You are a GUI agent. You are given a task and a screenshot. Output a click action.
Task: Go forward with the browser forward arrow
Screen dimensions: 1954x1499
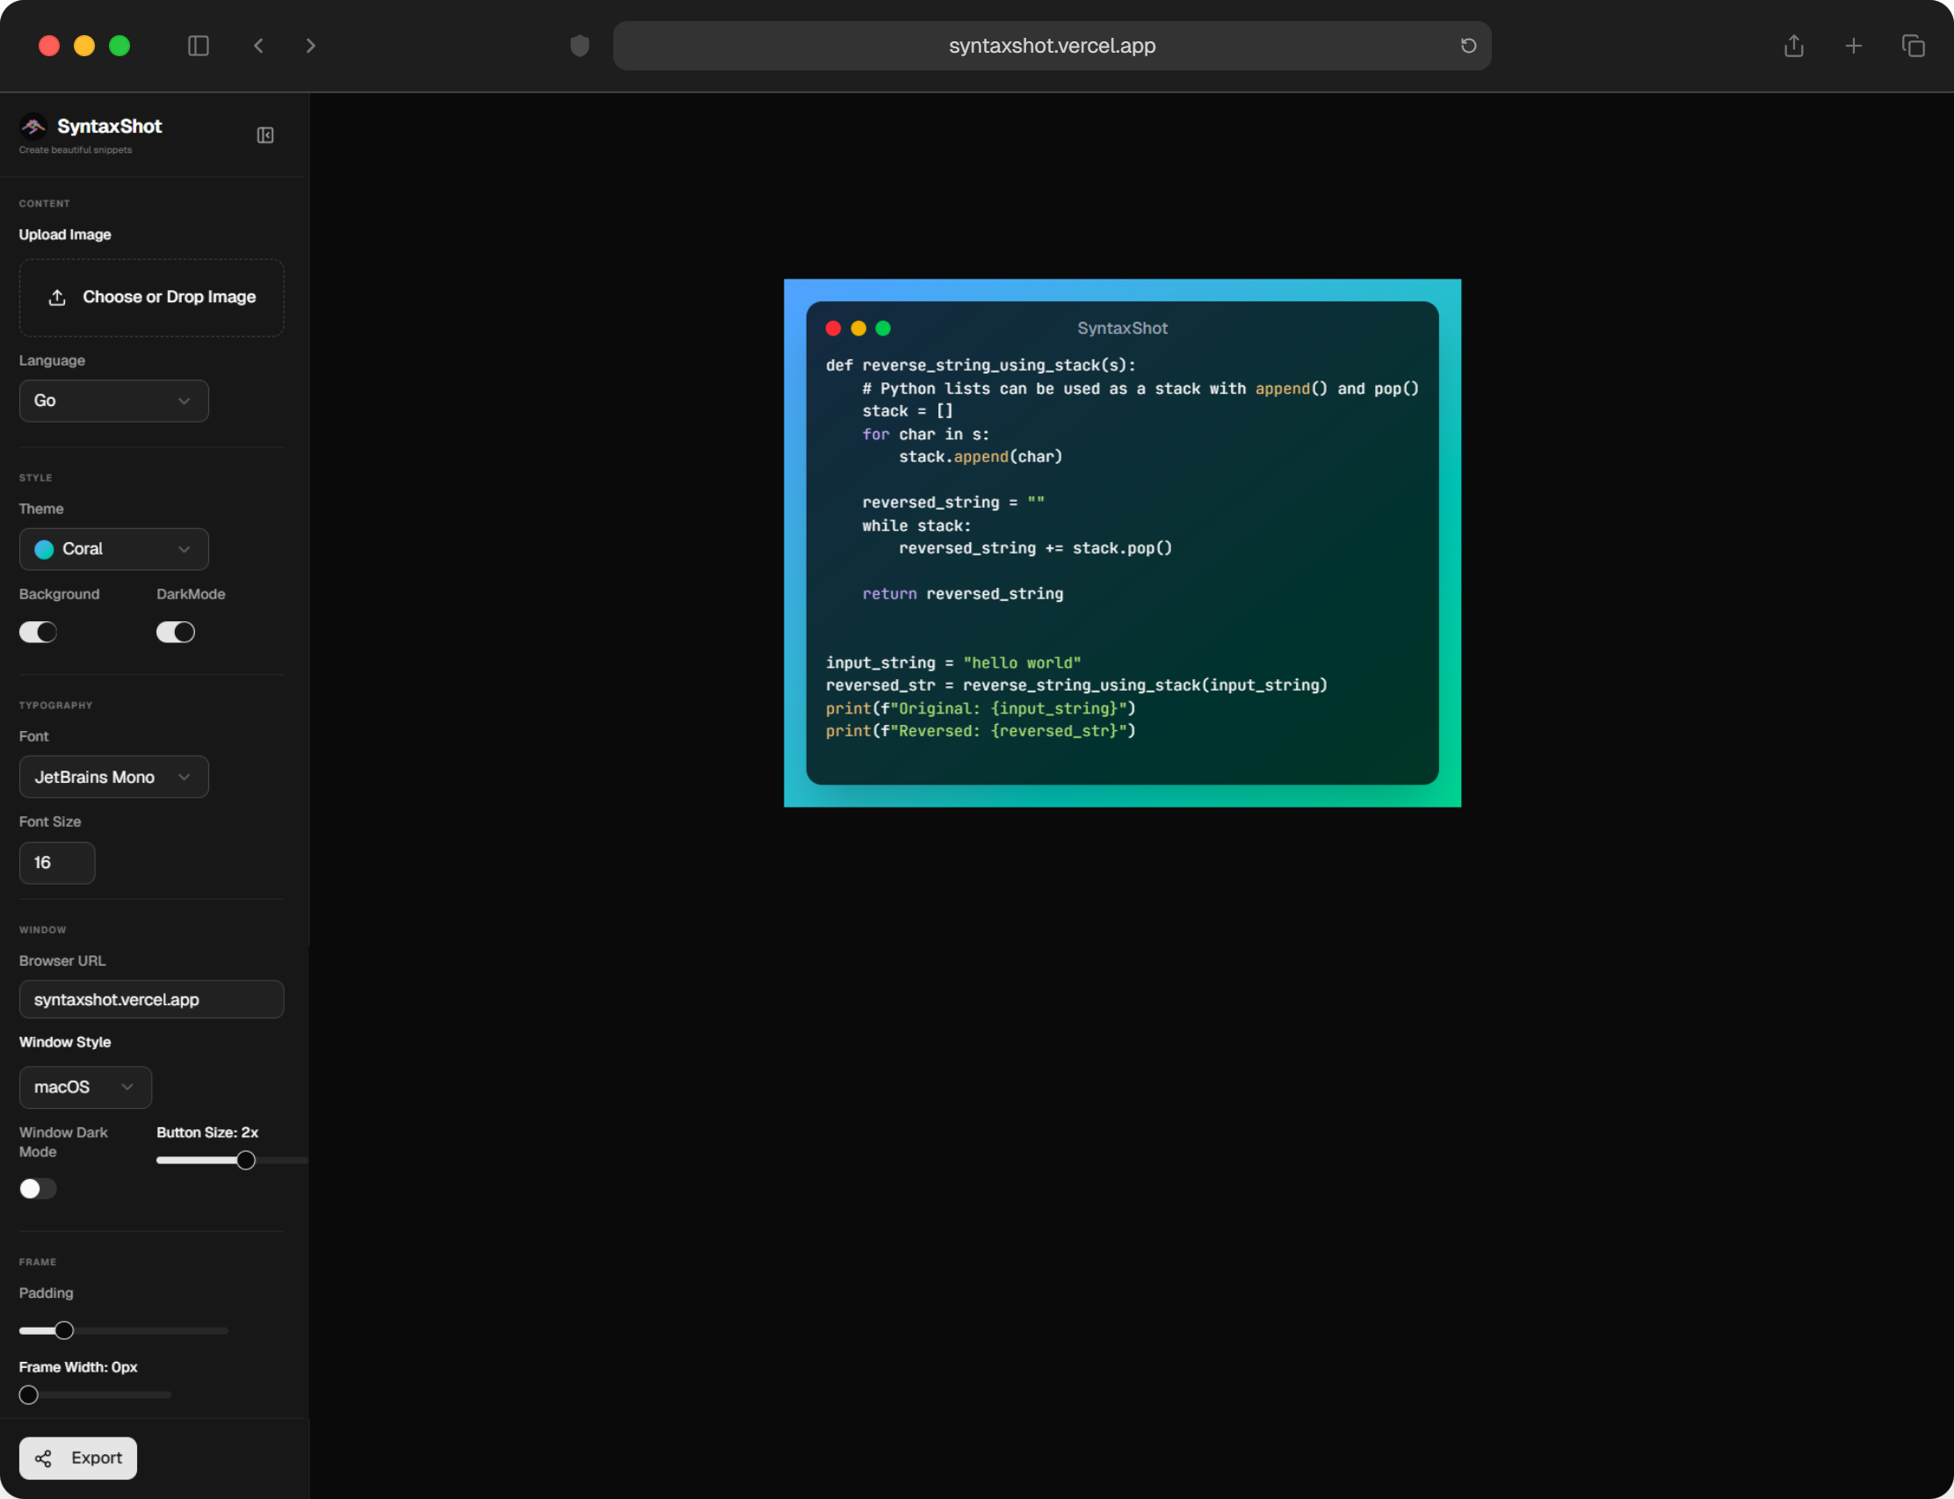pos(310,46)
